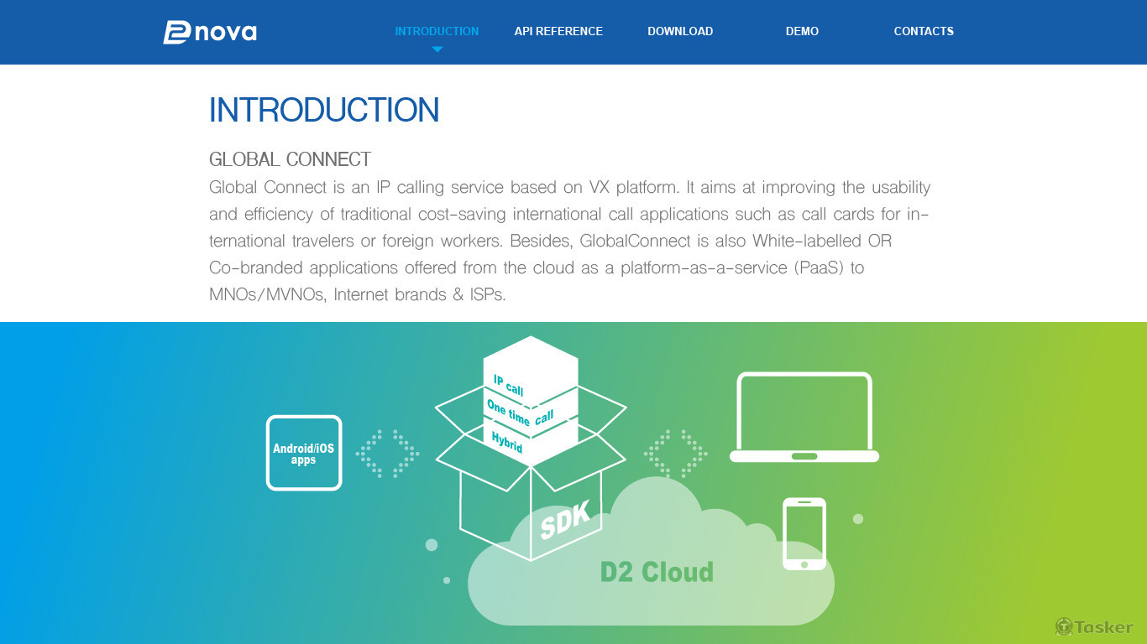This screenshot has height=644, width=1147.
Task: Click the Android/iOS apps box icon
Action: click(x=304, y=453)
